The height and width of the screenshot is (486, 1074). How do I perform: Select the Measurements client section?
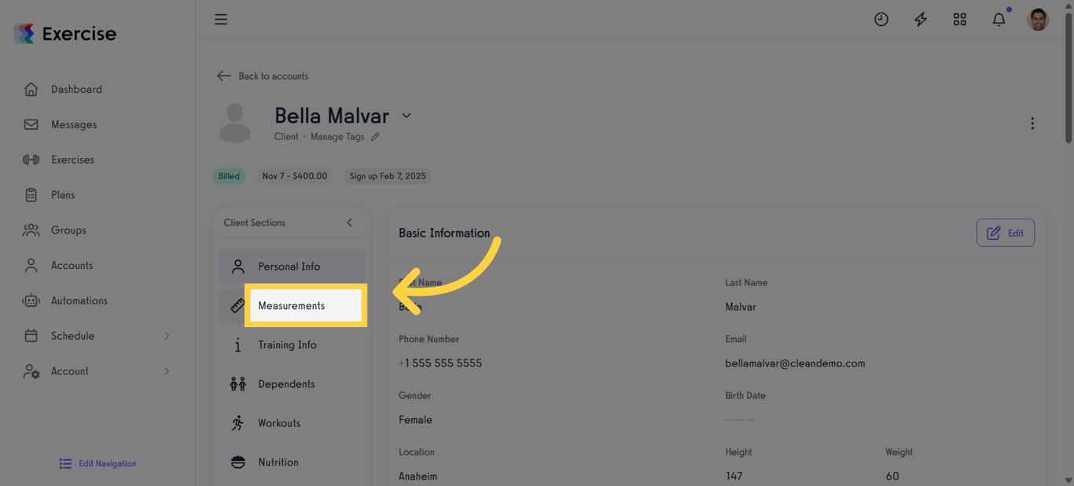[292, 306]
